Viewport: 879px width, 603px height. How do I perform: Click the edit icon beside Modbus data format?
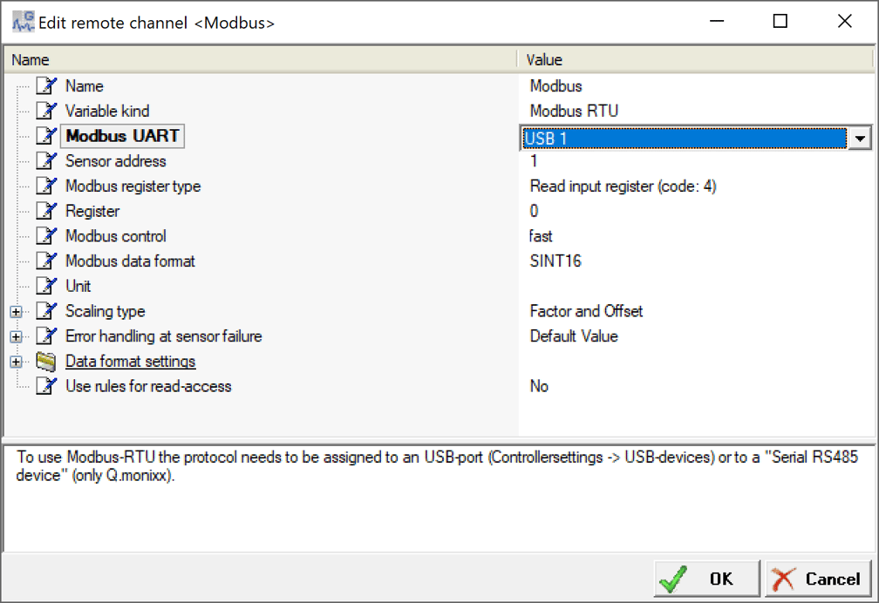point(48,261)
